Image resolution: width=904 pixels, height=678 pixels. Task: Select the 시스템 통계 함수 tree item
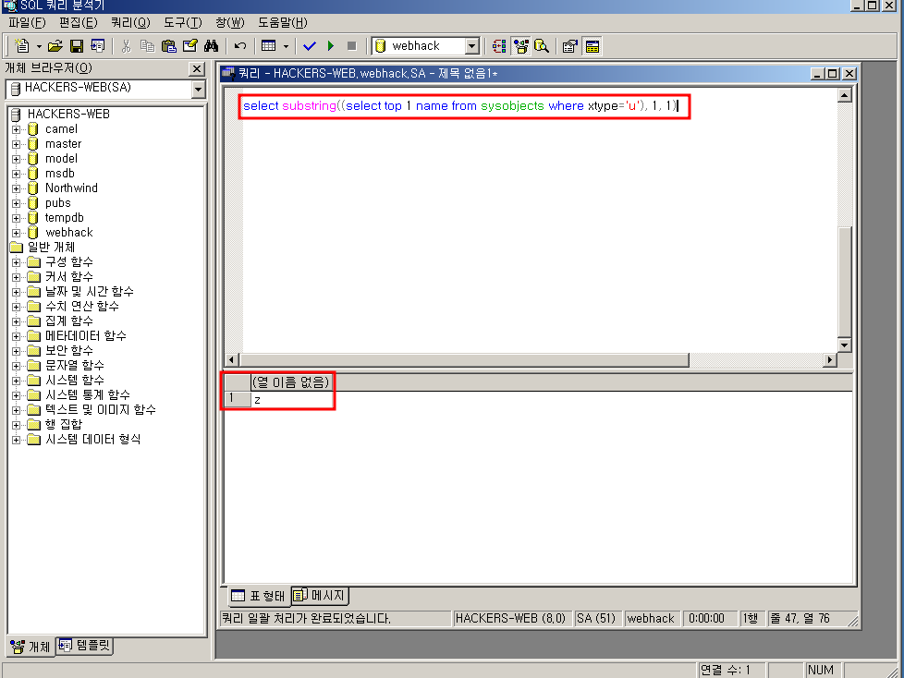(x=88, y=395)
